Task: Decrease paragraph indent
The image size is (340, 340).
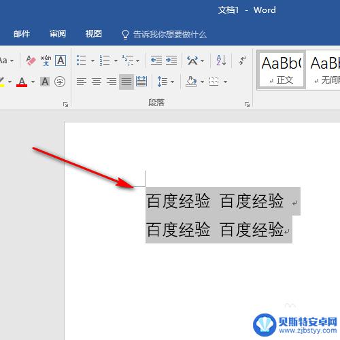Action: [x=156, y=61]
